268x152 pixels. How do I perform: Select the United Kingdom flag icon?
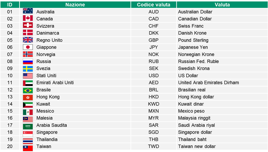[28, 40]
